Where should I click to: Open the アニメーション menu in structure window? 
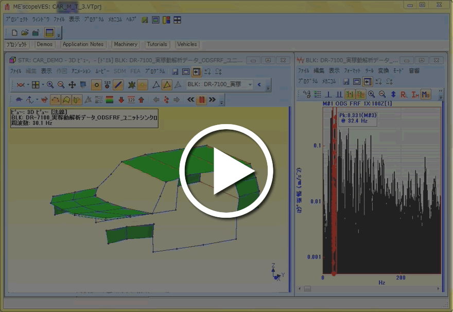(81, 71)
